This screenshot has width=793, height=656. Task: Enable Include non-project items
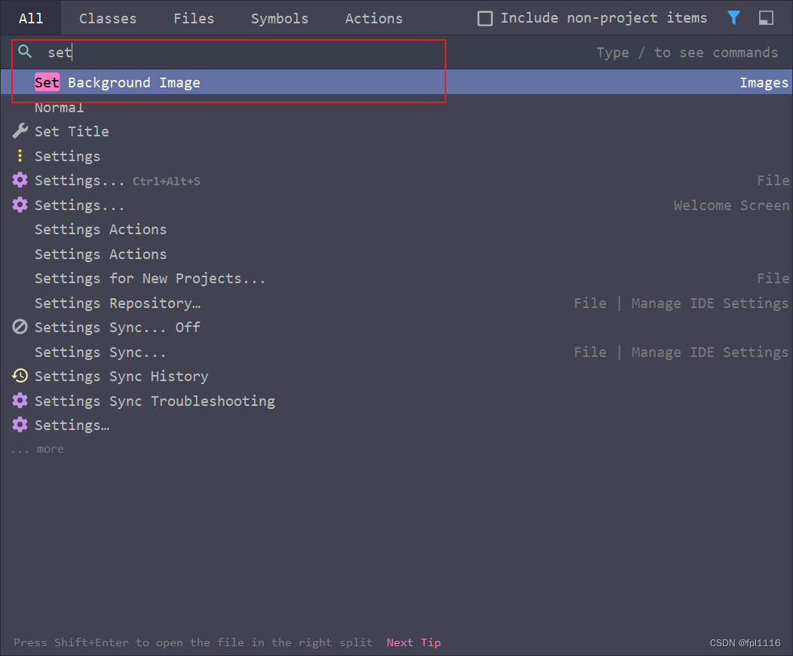(x=485, y=18)
